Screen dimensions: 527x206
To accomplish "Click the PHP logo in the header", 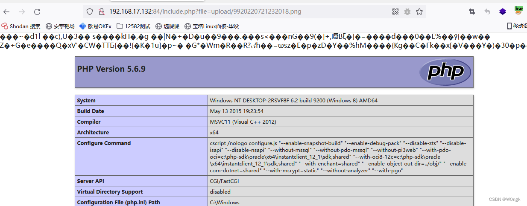I will point(445,72).
